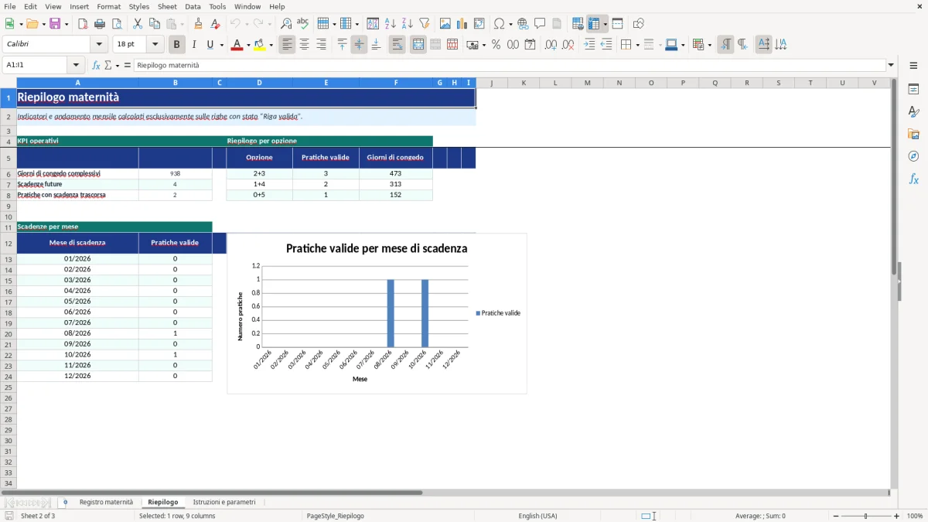The width and height of the screenshot is (928, 522).
Task: Click Add Decimal Place icon
Action: point(551,45)
